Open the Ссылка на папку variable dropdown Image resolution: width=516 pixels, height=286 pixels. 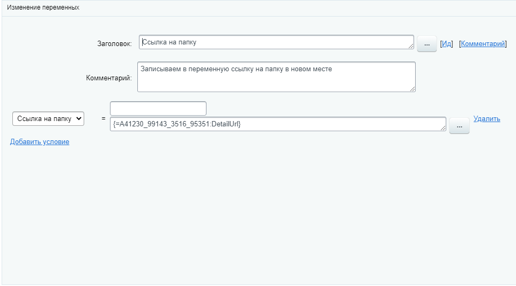(x=48, y=119)
